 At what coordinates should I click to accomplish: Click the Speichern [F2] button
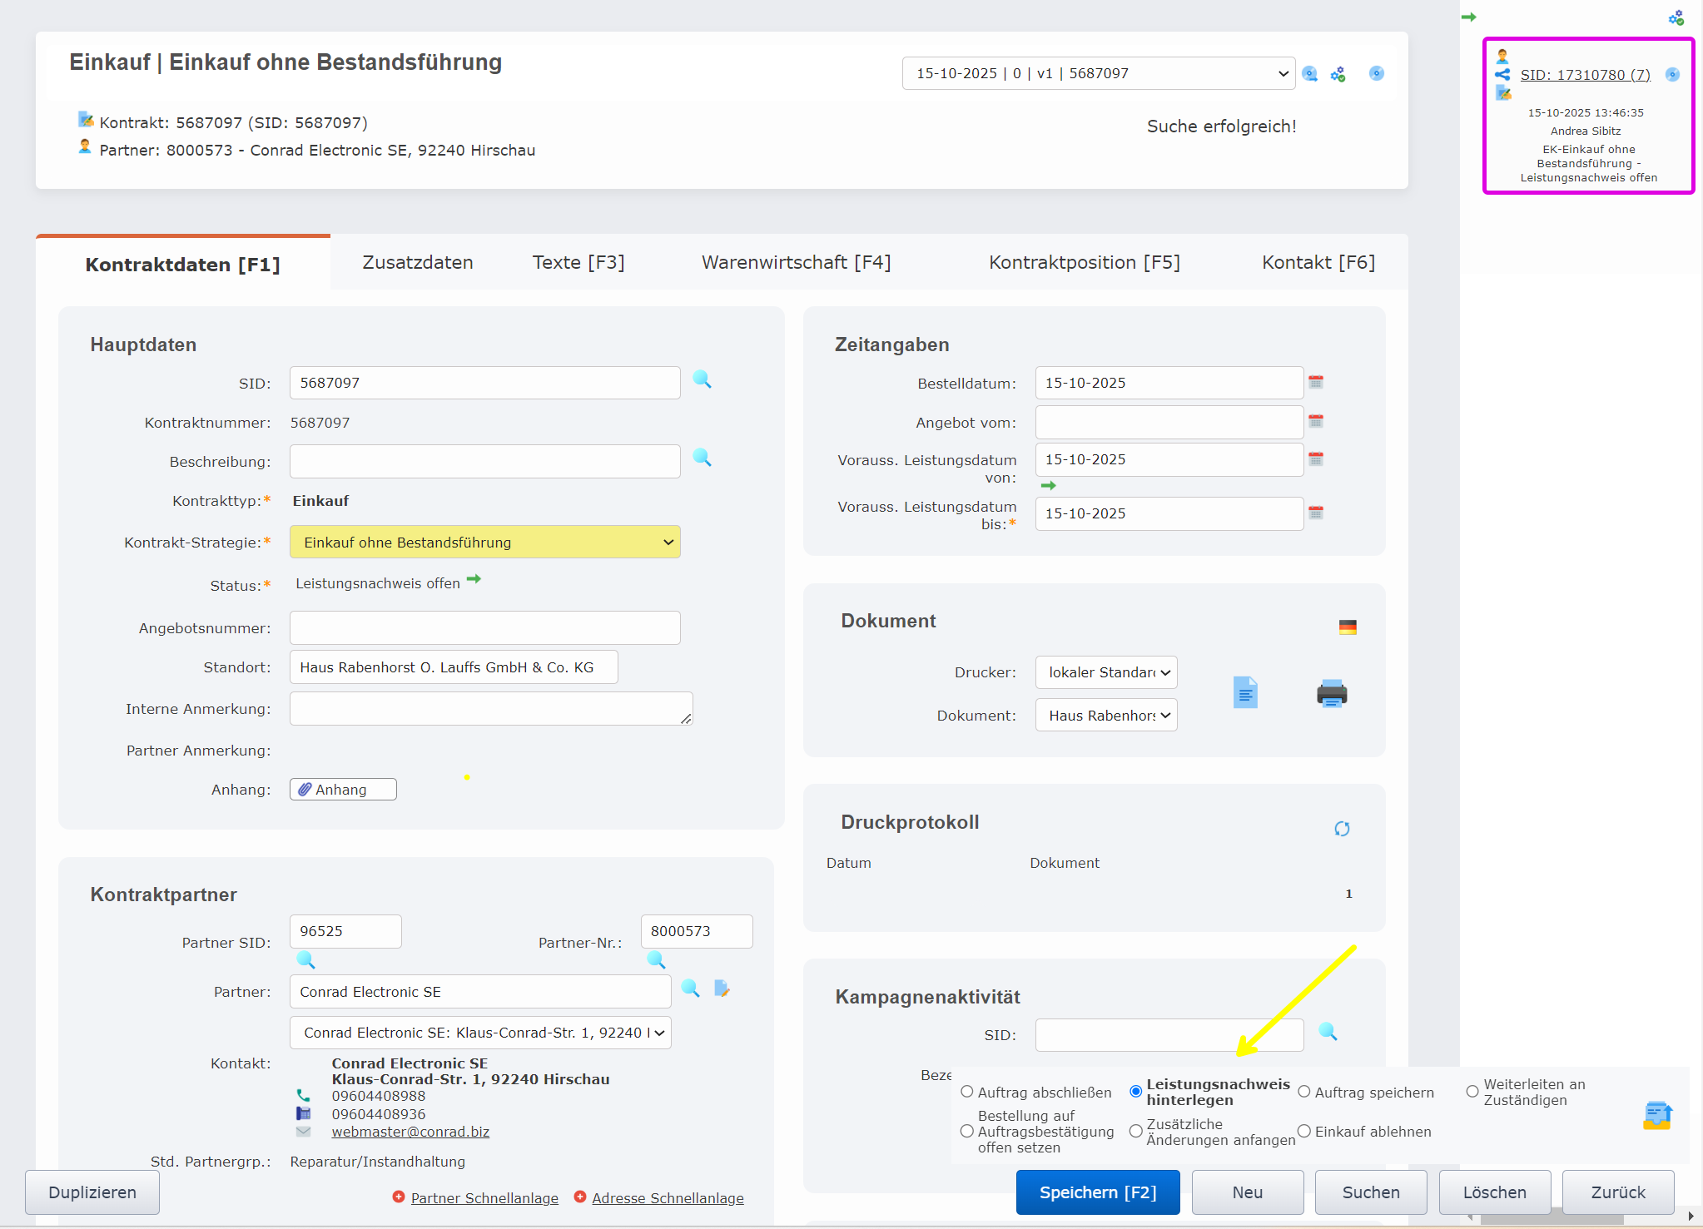point(1097,1192)
